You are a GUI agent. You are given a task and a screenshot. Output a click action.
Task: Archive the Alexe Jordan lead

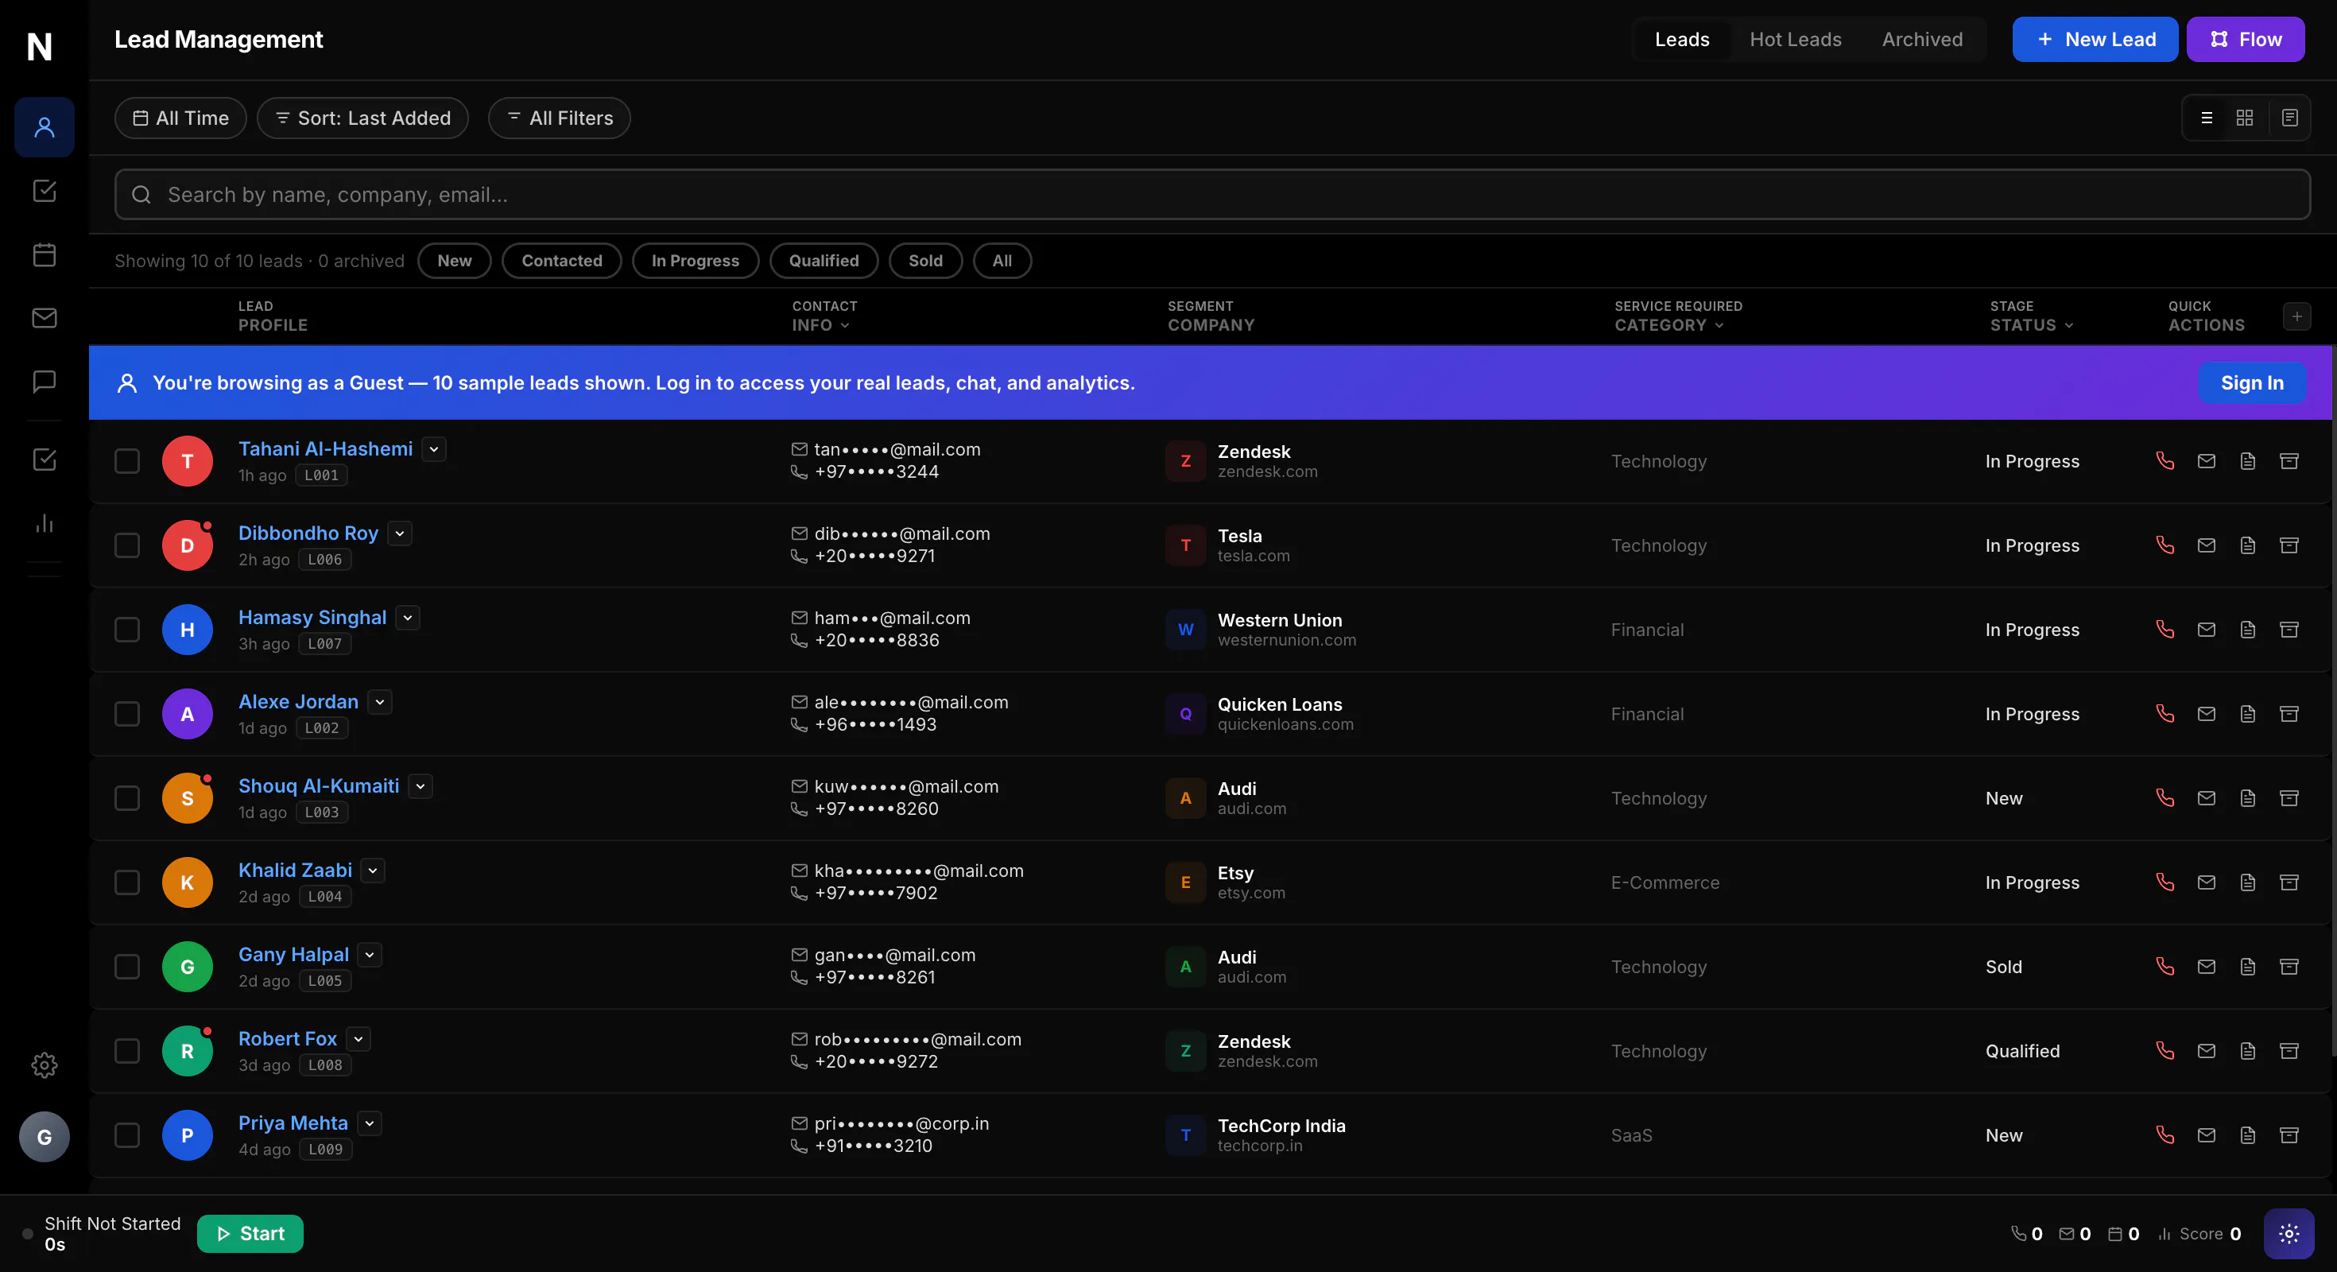2289,714
